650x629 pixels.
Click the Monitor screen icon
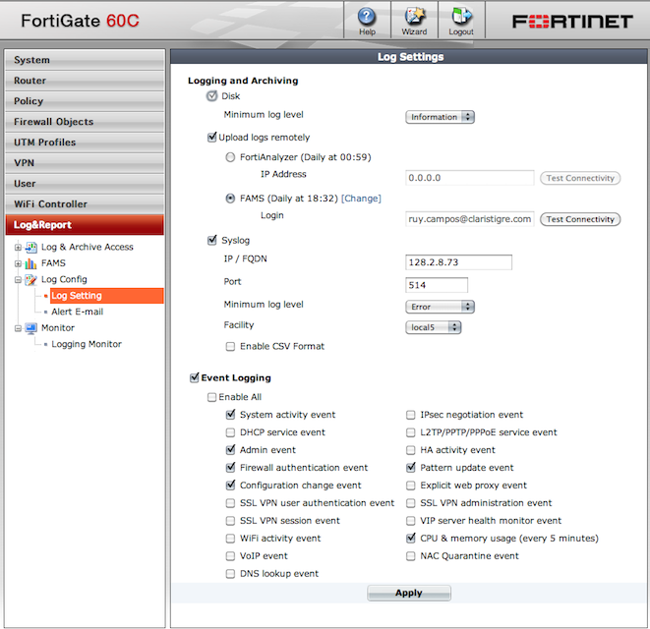31,328
